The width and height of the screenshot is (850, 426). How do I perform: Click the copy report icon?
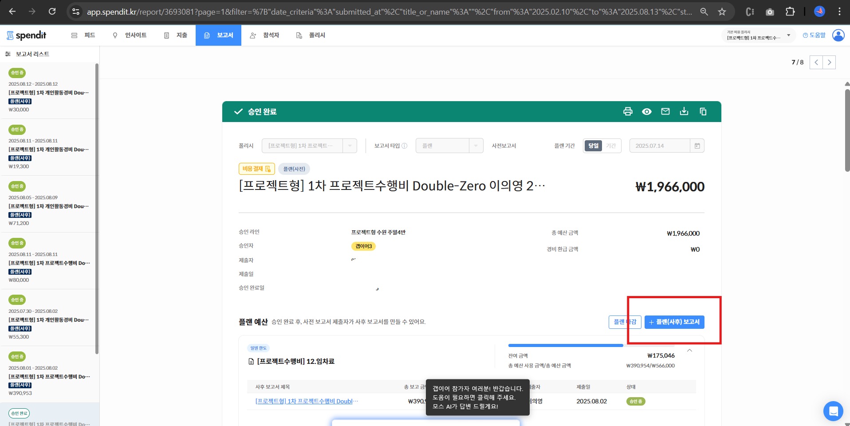[x=703, y=111]
